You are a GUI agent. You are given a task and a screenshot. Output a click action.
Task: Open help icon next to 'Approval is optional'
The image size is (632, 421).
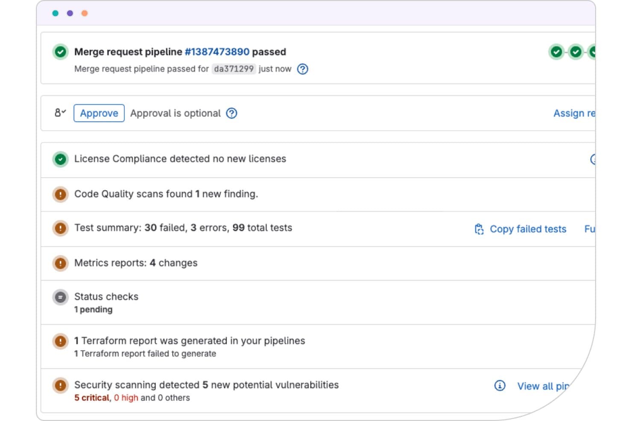pos(231,113)
